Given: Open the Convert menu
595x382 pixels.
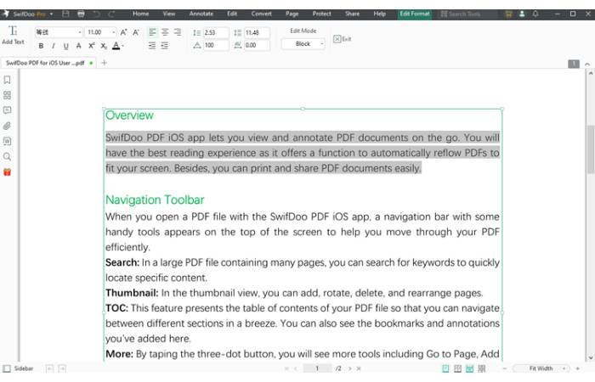Looking at the screenshot, I should coord(262,14).
